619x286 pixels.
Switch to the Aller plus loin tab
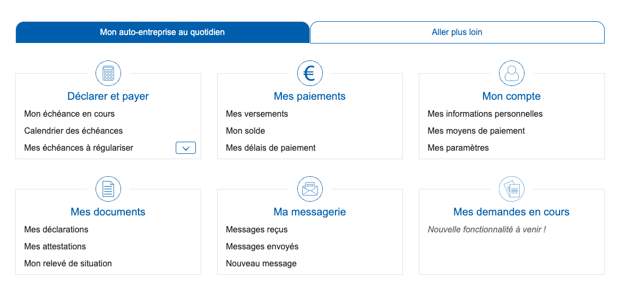point(457,32)
